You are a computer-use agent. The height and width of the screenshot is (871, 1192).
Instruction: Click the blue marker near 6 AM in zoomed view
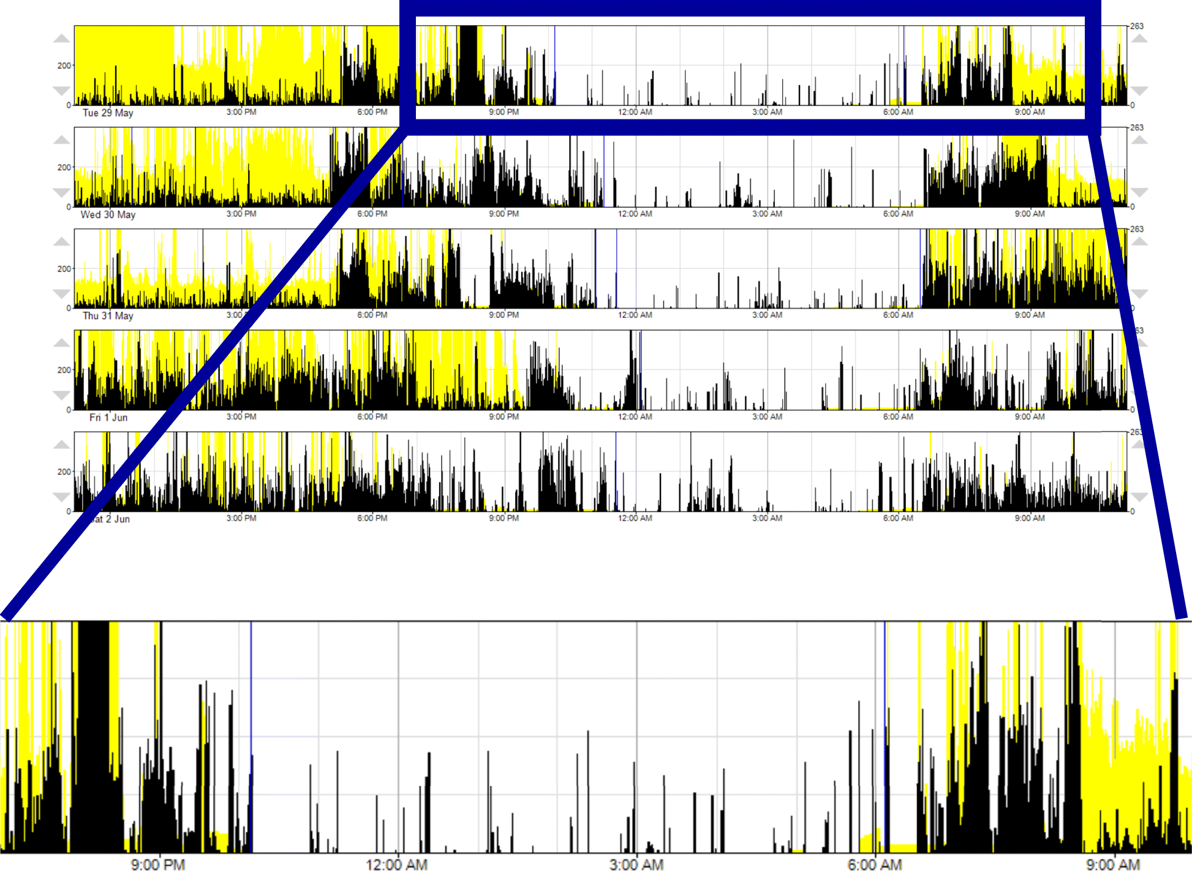[x=885, y=737]
